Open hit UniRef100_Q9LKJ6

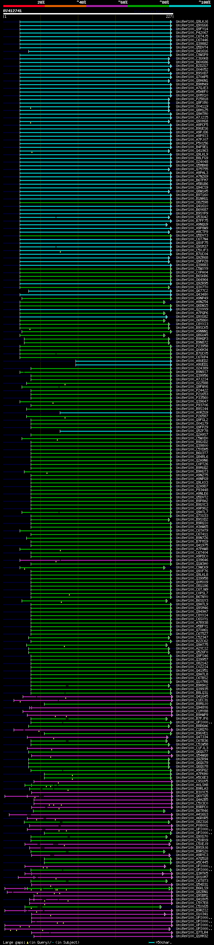click(x=192, y=22)
